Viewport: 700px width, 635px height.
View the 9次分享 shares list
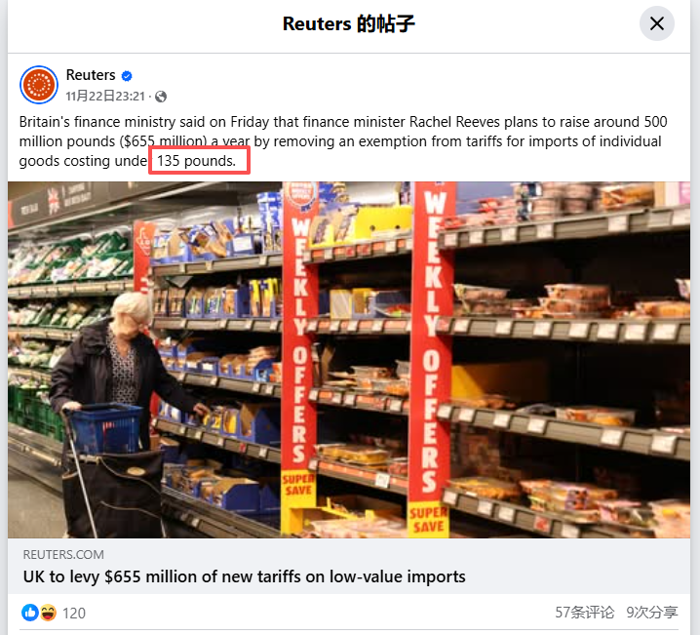[652, 613]
